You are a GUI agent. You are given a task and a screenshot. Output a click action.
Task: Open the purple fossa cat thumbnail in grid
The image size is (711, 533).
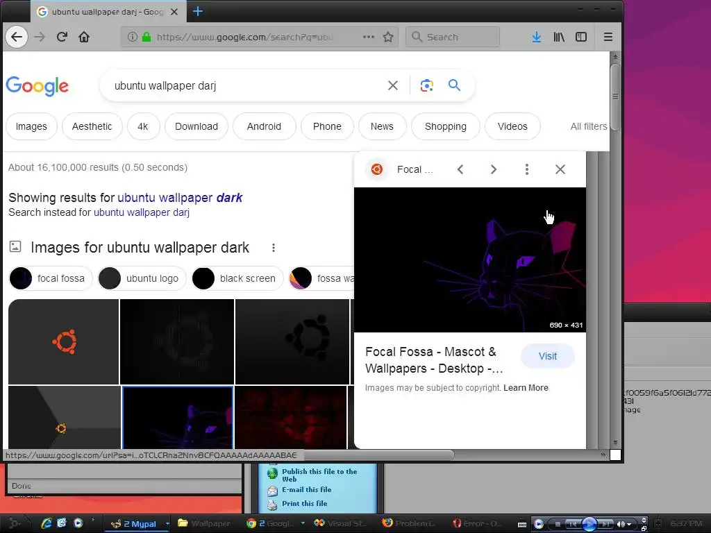click(178, 417)
